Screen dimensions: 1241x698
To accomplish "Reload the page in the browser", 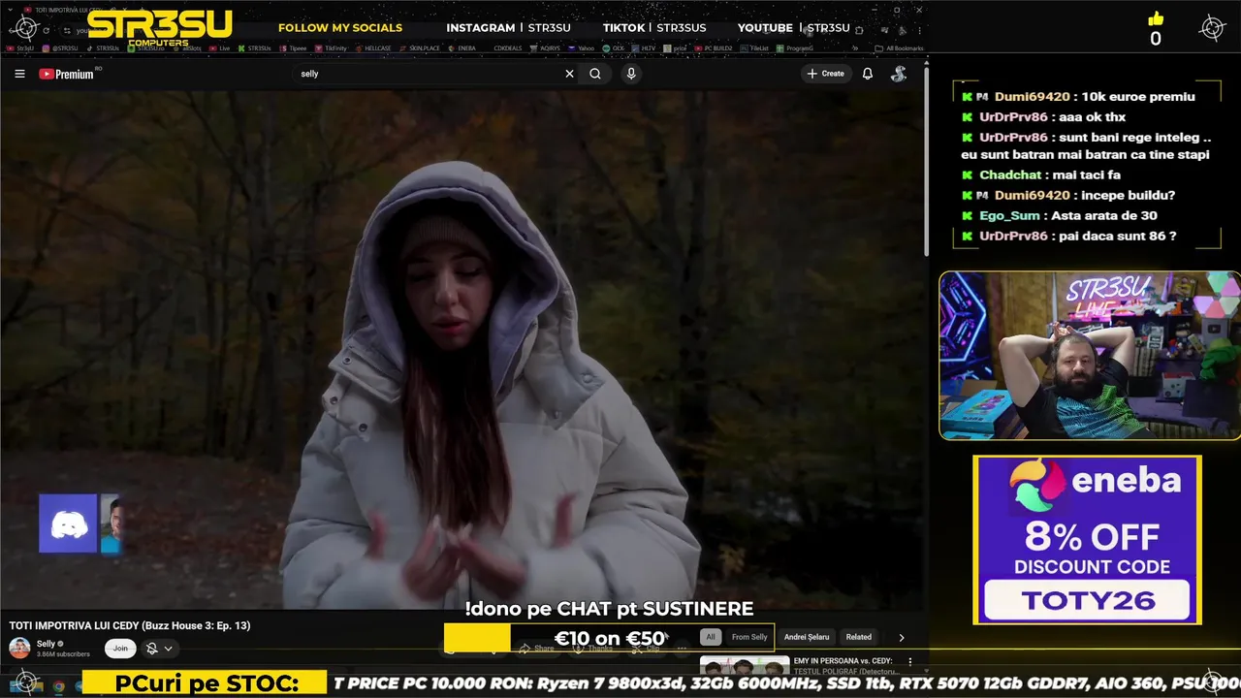I will pyautogui.click(x=46, y=30).
